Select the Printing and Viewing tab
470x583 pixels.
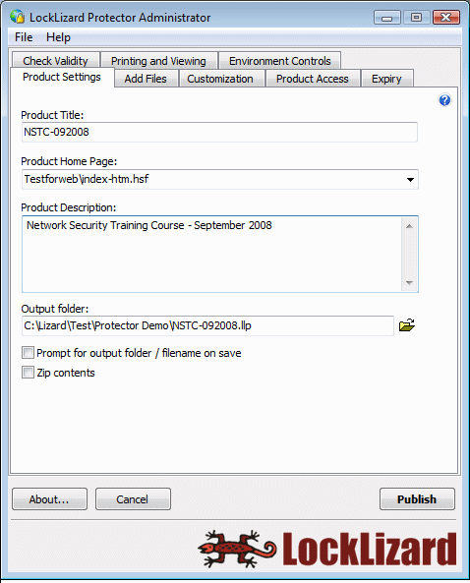coord(158,61)
